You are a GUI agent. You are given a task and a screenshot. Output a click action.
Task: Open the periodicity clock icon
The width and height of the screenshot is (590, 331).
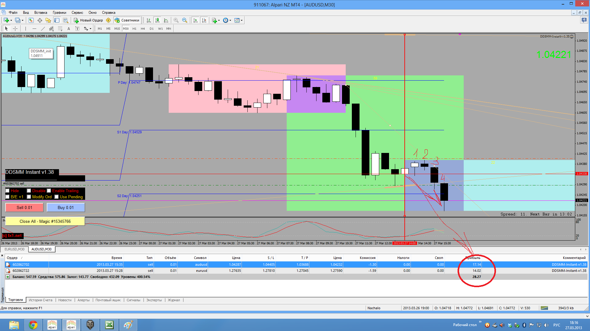226,20
